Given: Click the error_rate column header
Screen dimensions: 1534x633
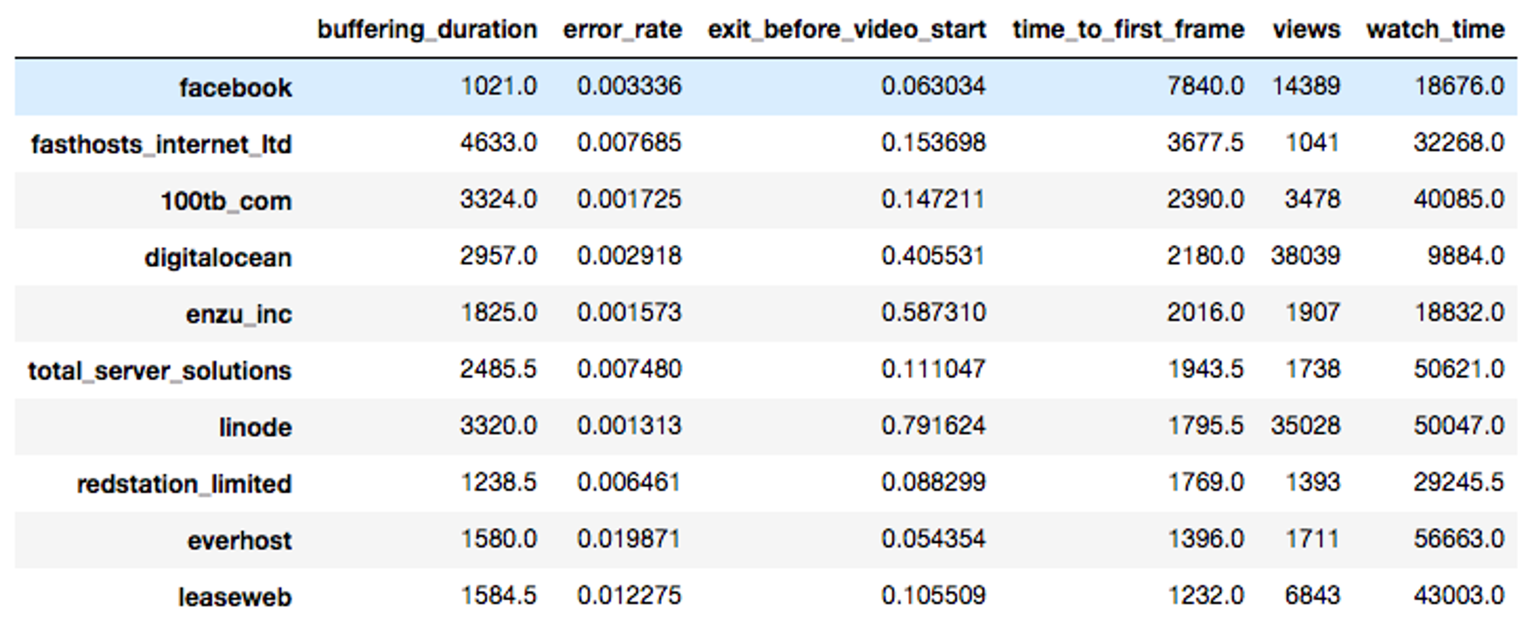Looking at the screenshot, I should (x=622, y=30).
